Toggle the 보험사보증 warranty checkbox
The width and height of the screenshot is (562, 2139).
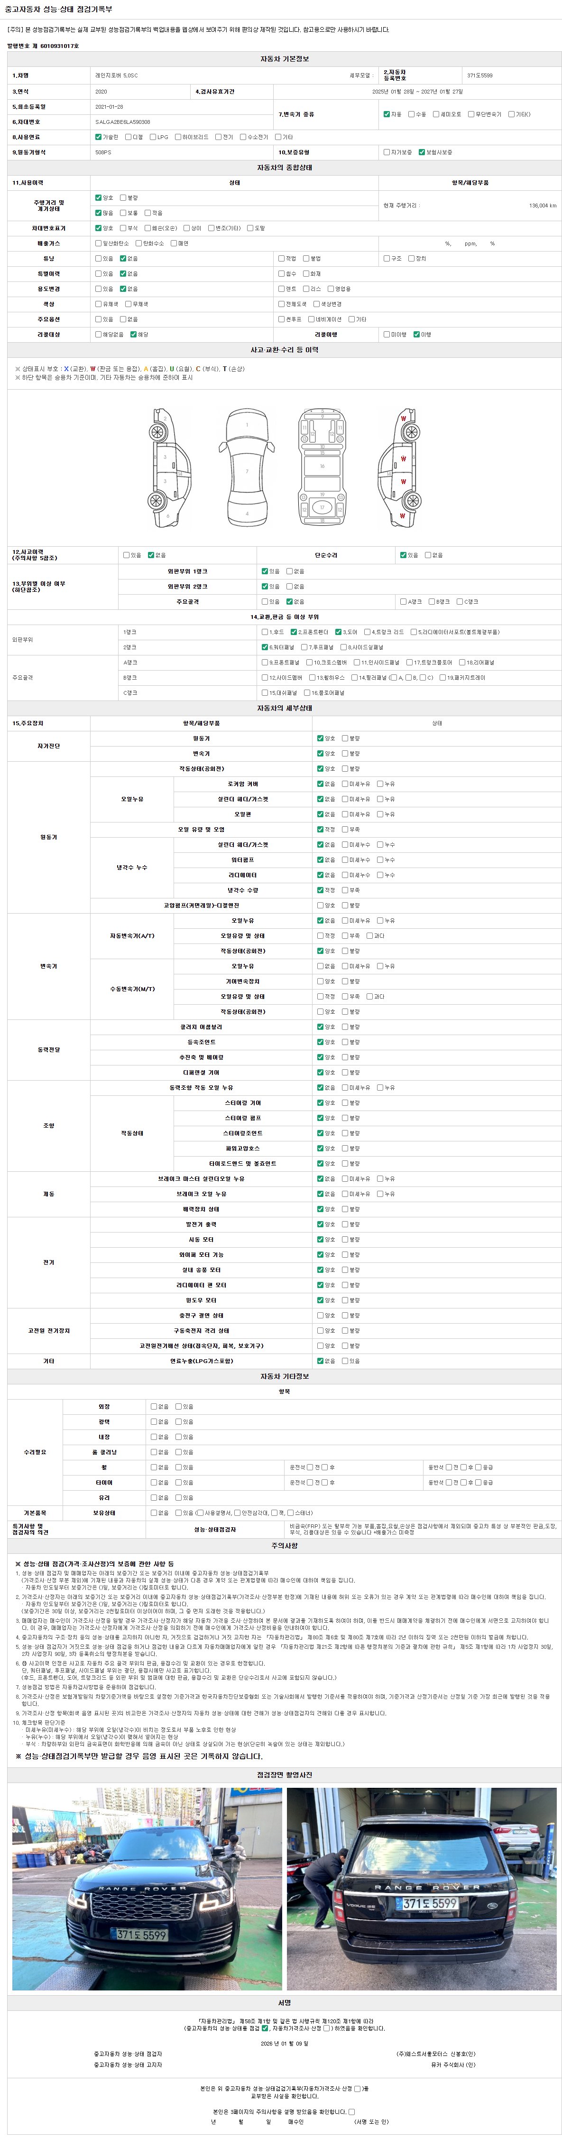click(422, 152)
